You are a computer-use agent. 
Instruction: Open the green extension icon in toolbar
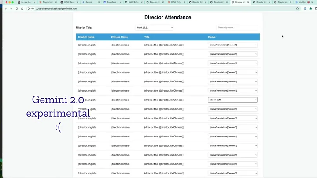[x=310, y=9]
